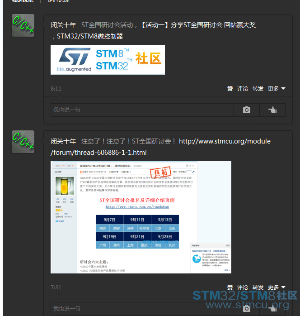This screenshot has width=300, height=316.
Task: Click the camera icon under the 8:11 post
Action: pos(247,110)
